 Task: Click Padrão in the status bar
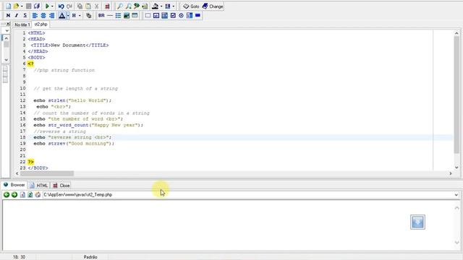(90, 257)
